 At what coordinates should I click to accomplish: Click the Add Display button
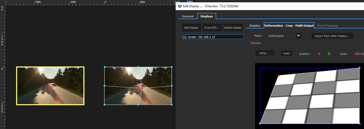[x=191, y=28]
